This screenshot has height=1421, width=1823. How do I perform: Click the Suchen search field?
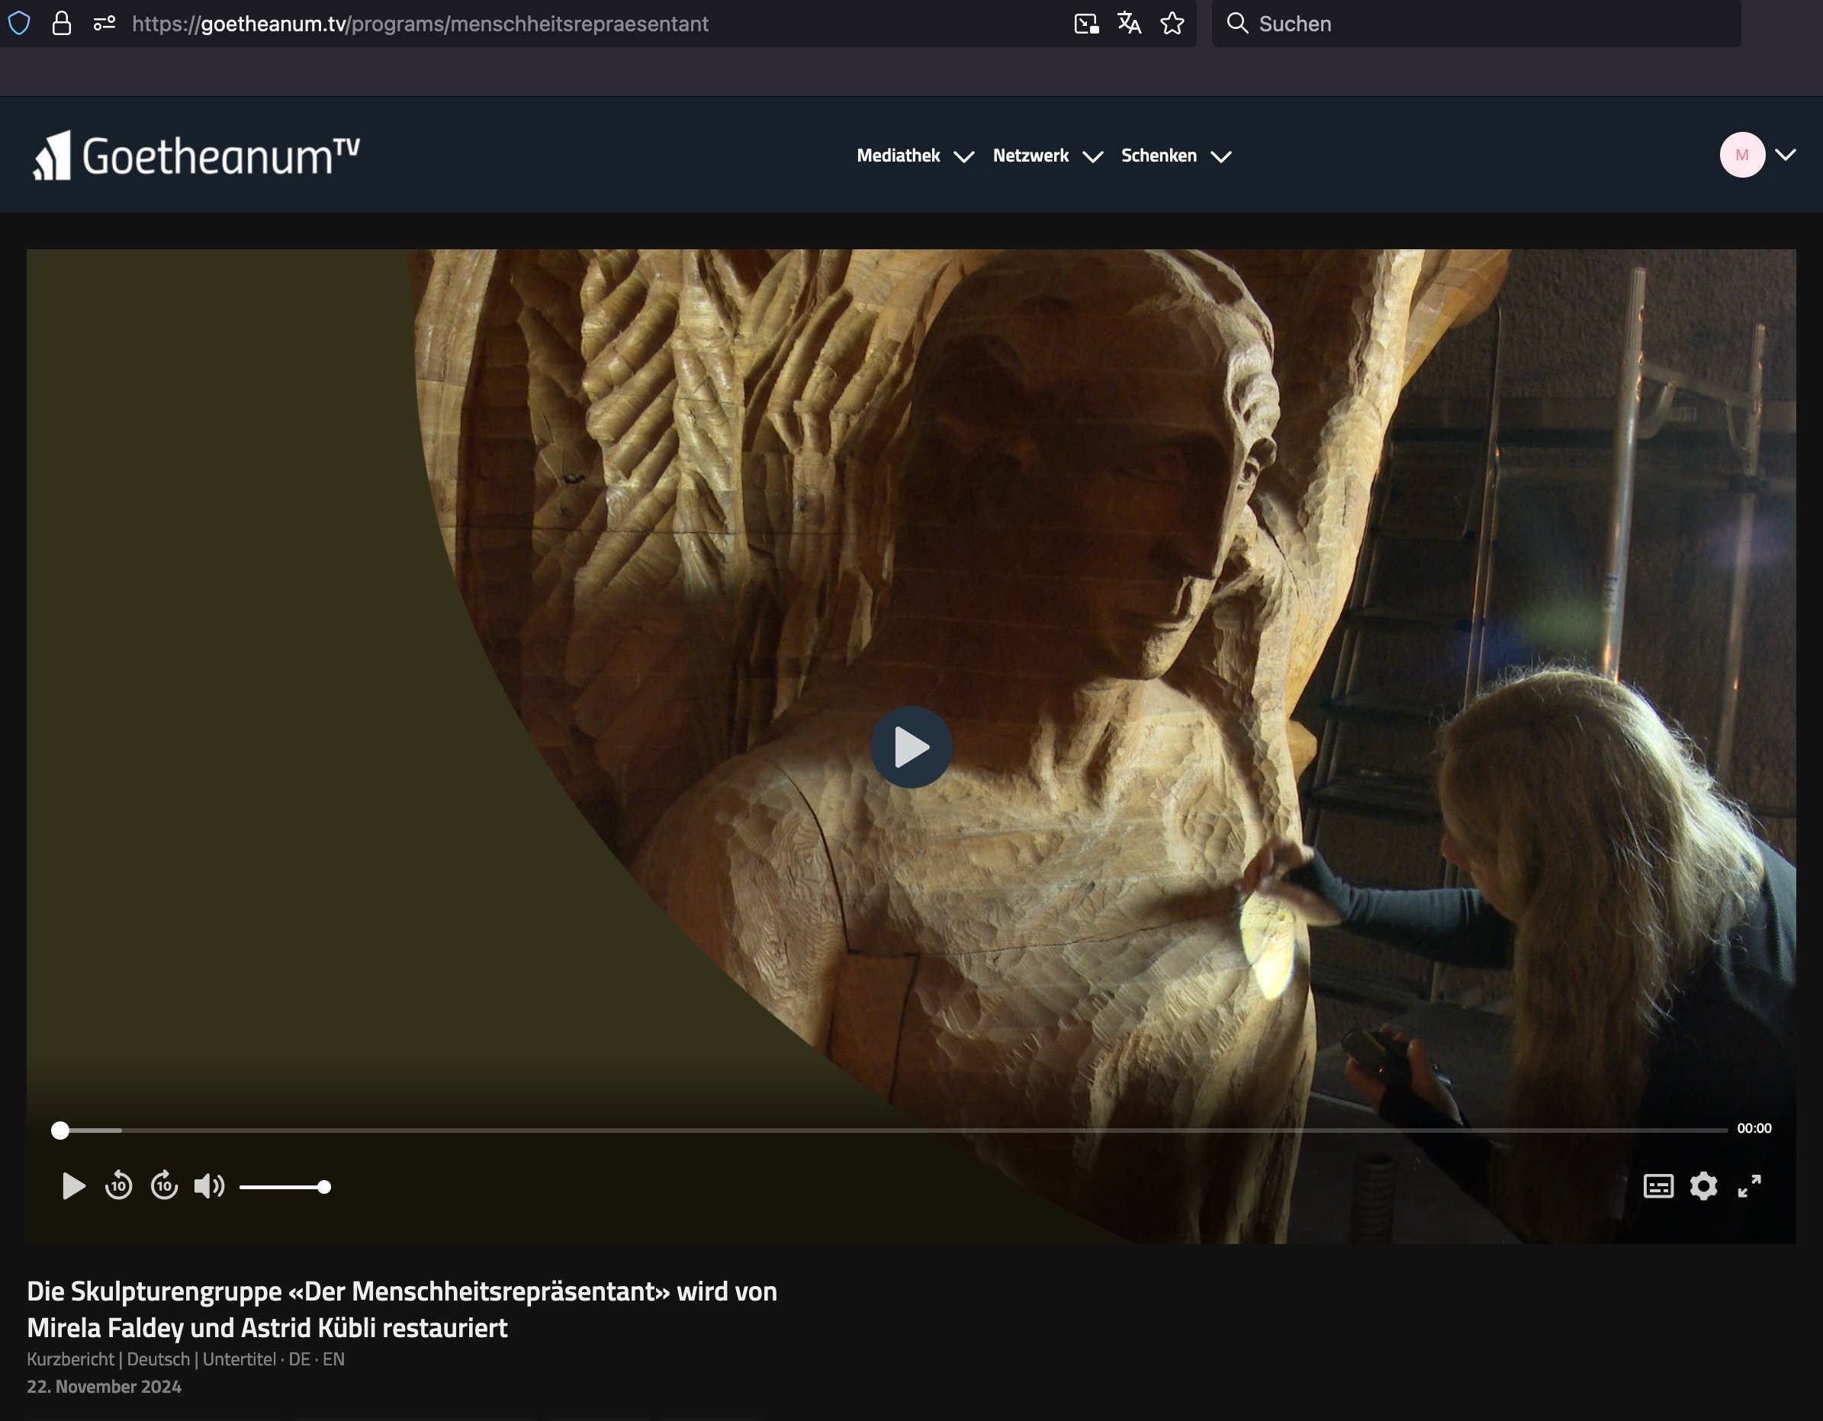[1476, 24]
